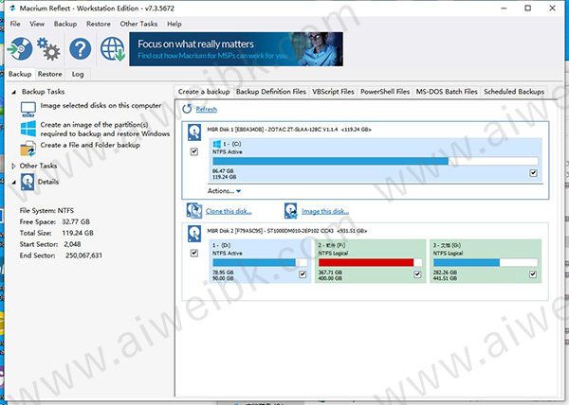The image size is (569, 405).
Task: Click the Focus on what really matters banner
Action: [236, 49]
